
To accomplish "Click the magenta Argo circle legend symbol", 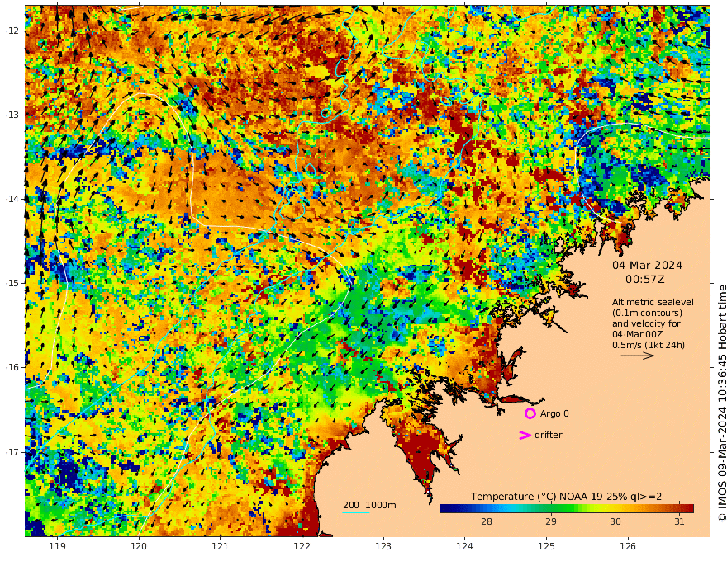I will click(530, 413).
